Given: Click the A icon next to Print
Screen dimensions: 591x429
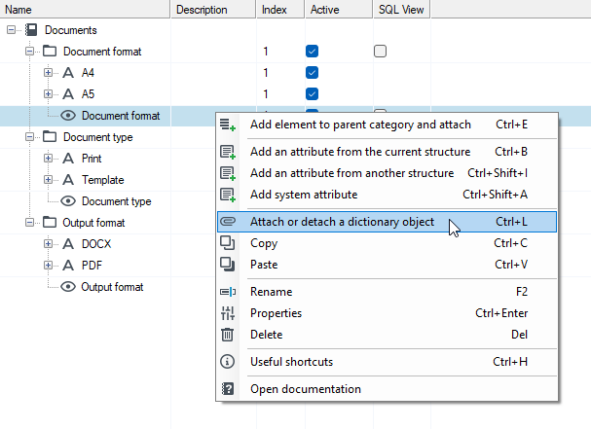Looking at the screenshot, I should coord(68,159).
